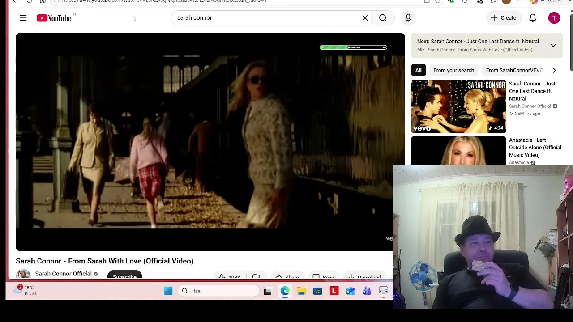The image size is (573, 322).
Task: Open Outlook from the taskbar
Action: tap(350, 291)
